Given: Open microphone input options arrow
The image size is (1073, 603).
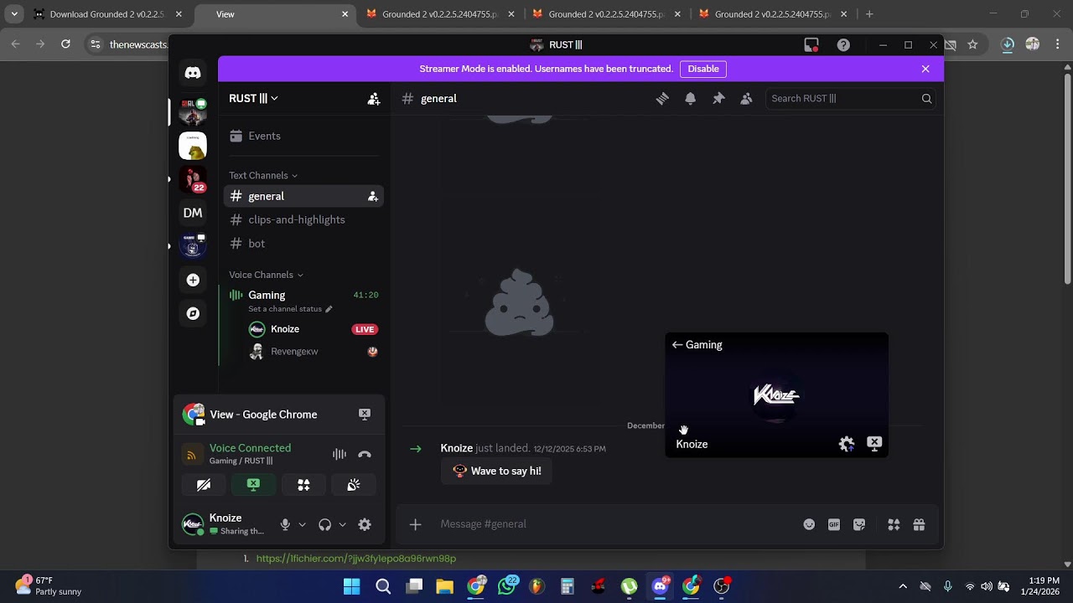Looking at the screenshot, I should (302, 524).
